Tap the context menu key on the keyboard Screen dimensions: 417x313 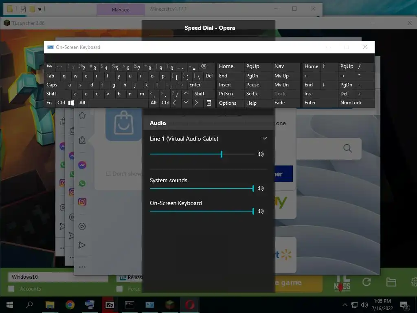(209, 103)
